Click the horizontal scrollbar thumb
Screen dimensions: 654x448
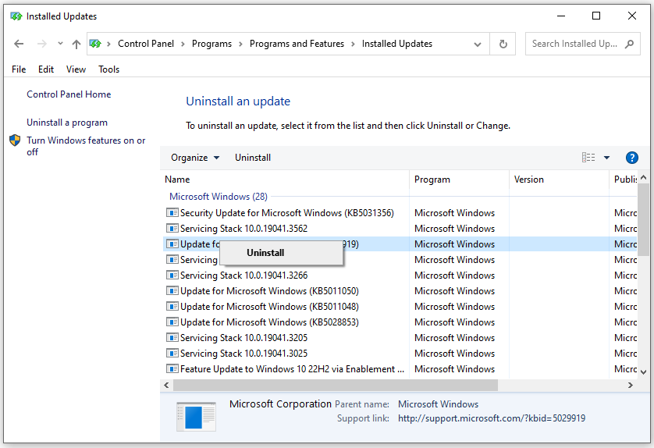pyautogui.click(x=336, y=385)
